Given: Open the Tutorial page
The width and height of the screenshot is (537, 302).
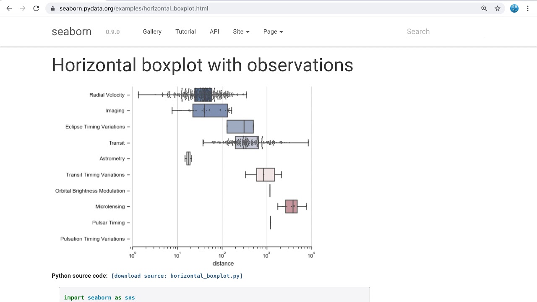Looking at the screenshot, I should (x=185, y=31).
